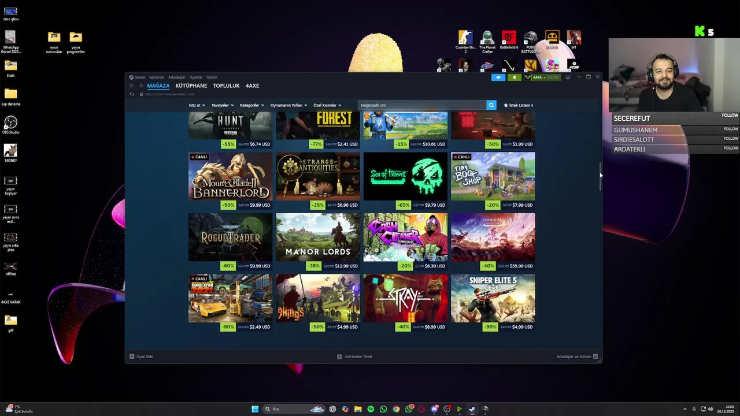This screenshot has height=416, width=740.
Task: Open the 4AXE account dropdown
Action: (542, 77)
